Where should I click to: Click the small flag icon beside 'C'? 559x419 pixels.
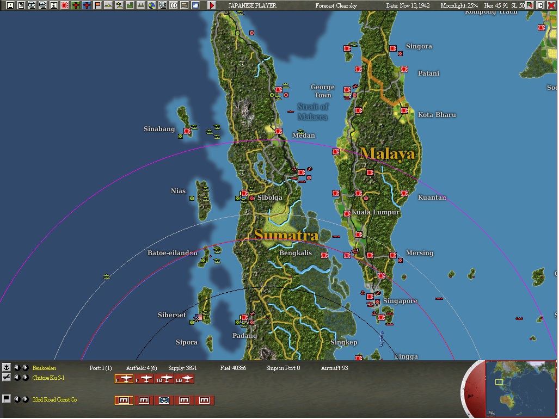coord(531,5)
